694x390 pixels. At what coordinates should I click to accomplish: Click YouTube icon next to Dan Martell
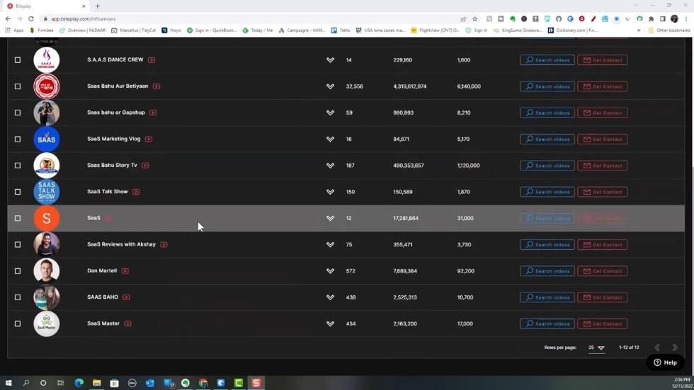tap(125, 271)
